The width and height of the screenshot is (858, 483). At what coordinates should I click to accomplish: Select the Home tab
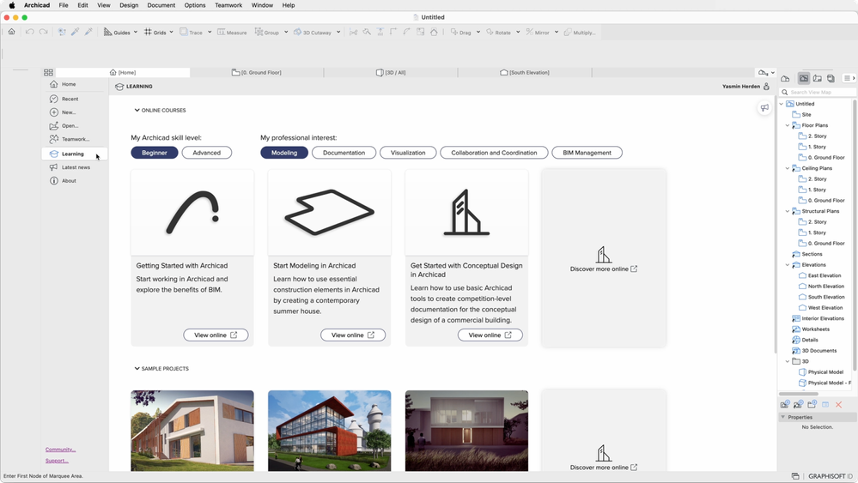[123, 72]
